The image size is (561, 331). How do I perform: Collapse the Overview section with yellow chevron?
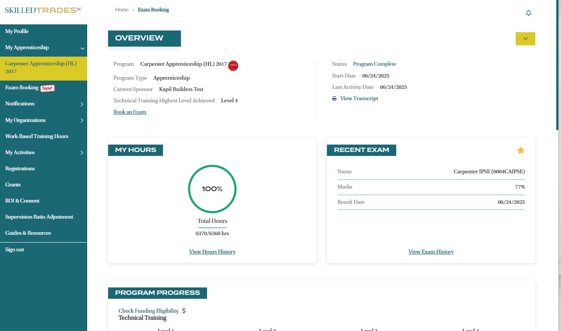525,39
